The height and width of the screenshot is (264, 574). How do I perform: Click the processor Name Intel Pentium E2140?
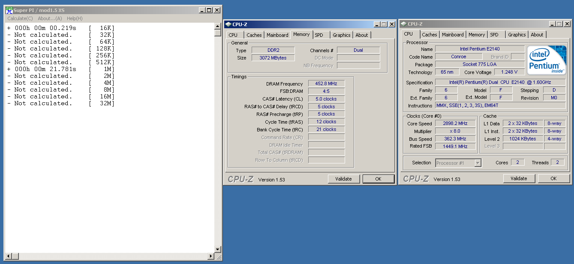480,49
